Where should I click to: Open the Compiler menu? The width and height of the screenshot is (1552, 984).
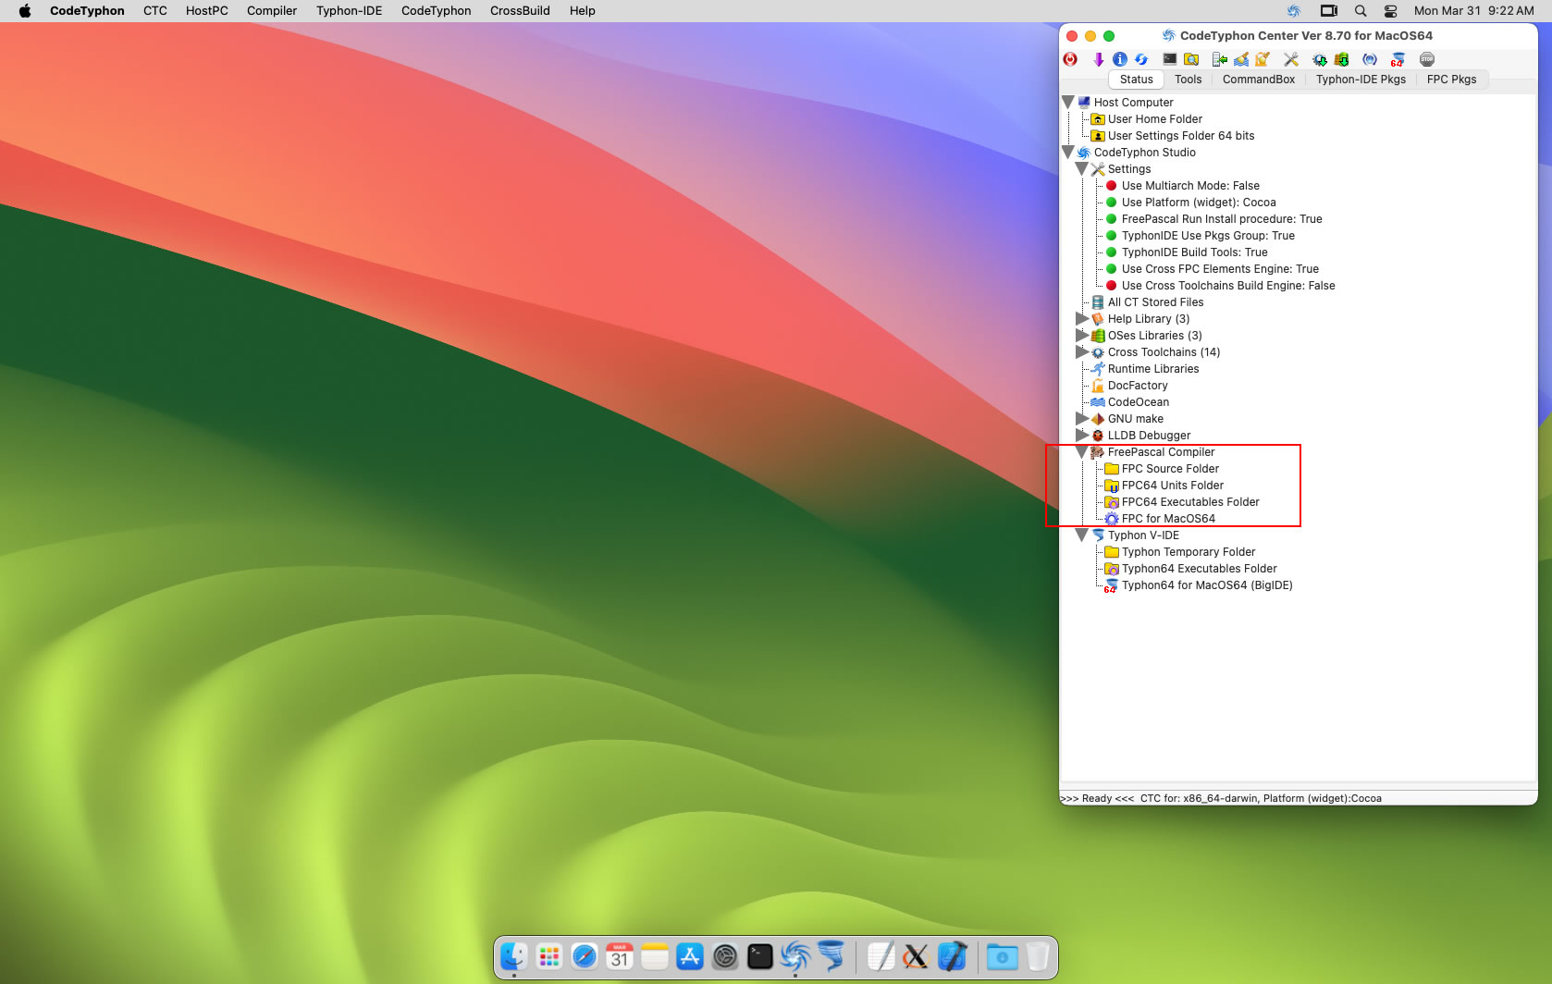coord(272,11)
